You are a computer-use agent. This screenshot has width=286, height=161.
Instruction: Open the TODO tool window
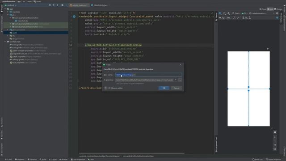8,159
